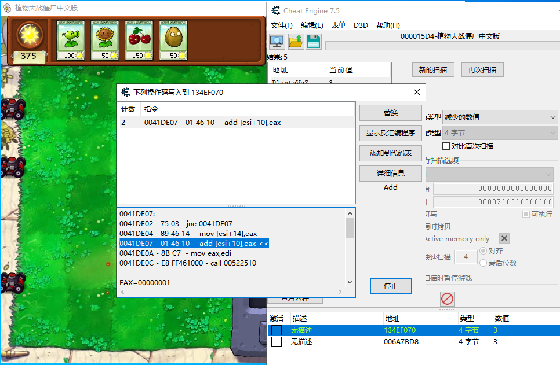
Task: Toggle the 可执行 checkbox
Action: point(526,214)
